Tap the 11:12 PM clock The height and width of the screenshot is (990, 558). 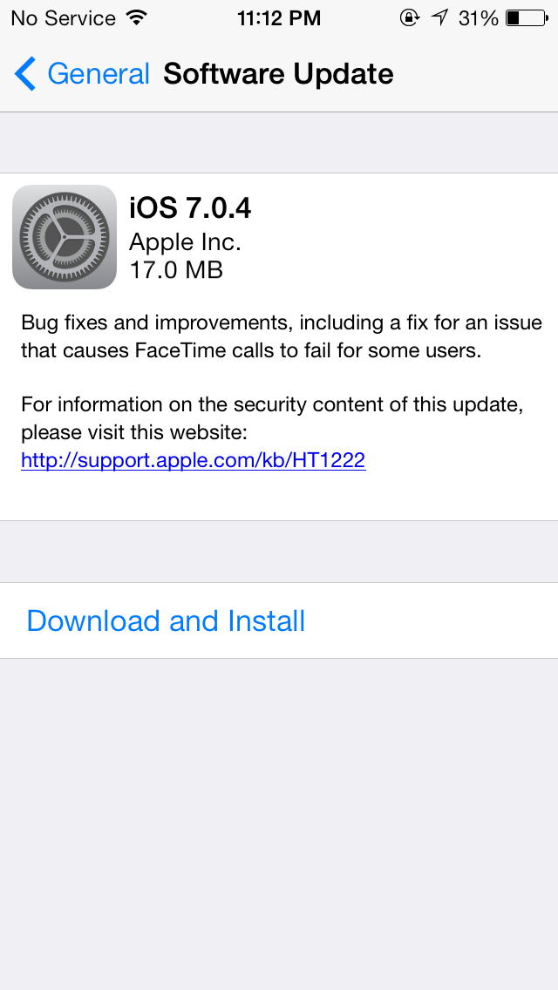tap(279, 18)
